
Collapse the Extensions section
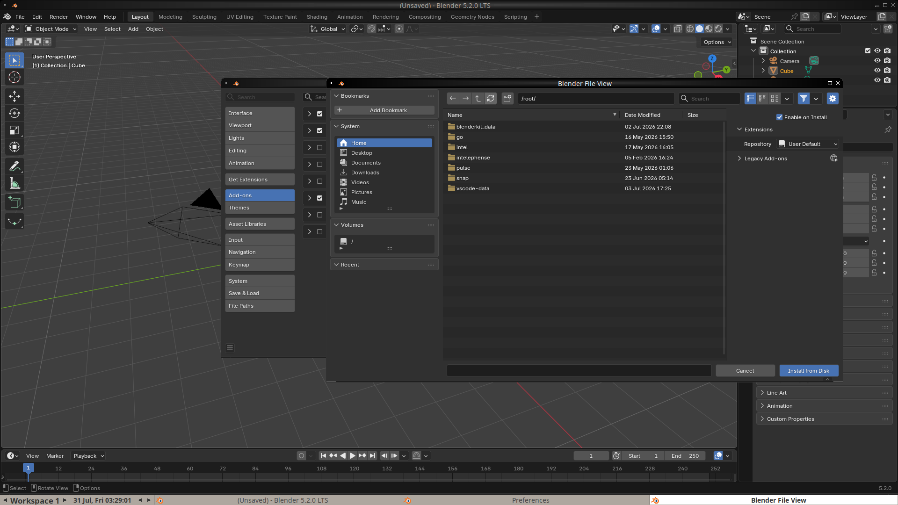coord(740,130)
